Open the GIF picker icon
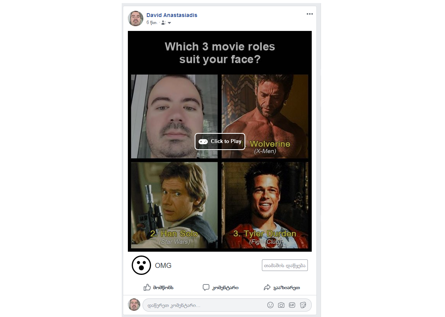The width and height of the screenshot is (445, 317). pos(292,305)
